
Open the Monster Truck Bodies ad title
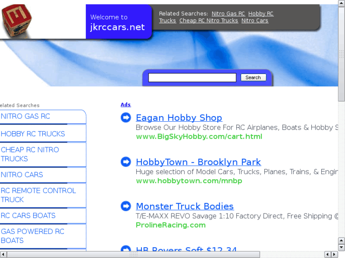tap(185, 206)
